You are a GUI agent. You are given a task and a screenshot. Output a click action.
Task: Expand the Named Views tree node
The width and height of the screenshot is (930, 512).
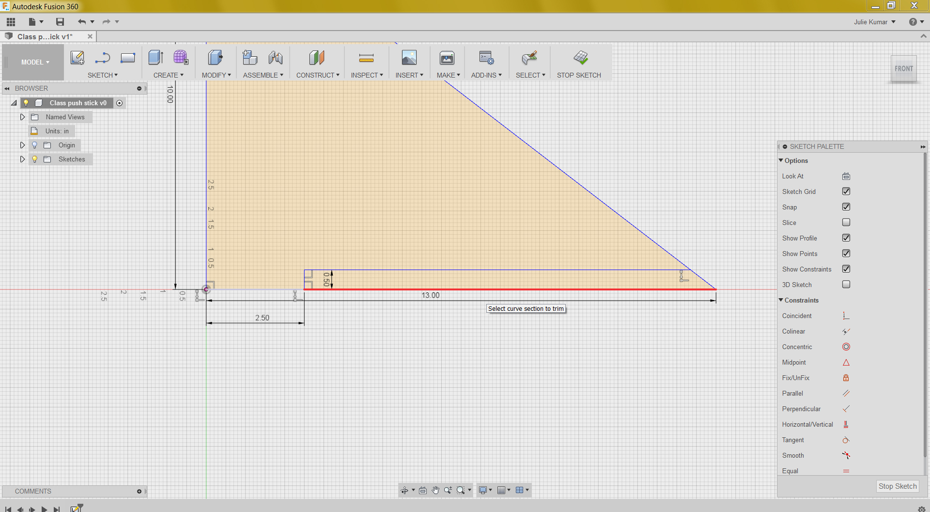(x=22, y=117)
